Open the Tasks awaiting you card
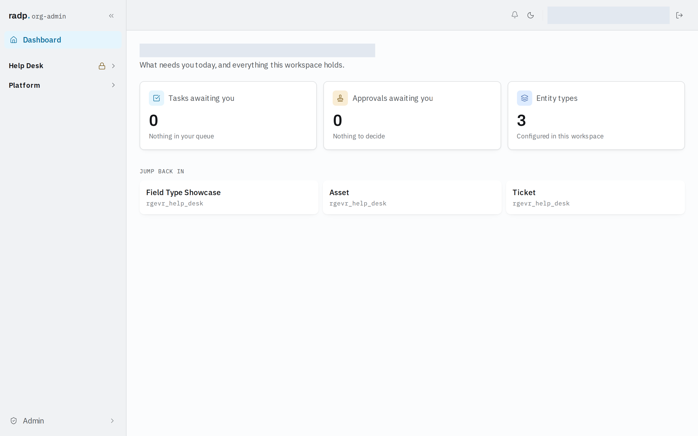 [x=228, y=115]
